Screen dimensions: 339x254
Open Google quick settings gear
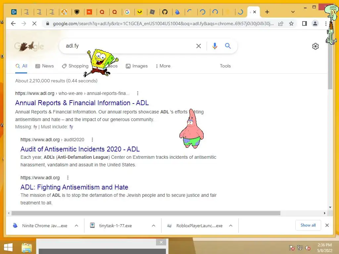point(315,46)
